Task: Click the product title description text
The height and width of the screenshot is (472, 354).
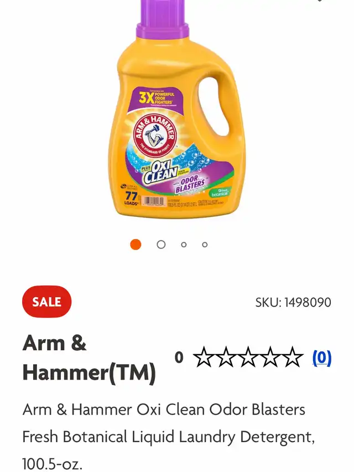Action: point(169,437)
